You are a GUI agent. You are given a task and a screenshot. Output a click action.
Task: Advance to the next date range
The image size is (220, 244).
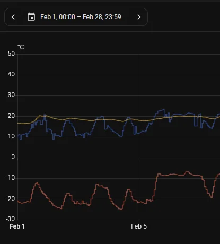pos(139,17)
